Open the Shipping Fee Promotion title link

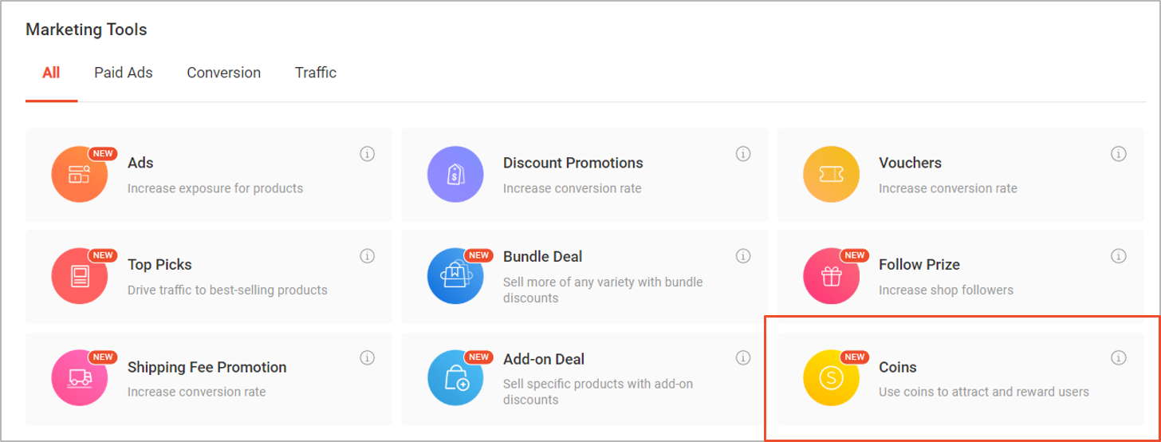pyautogui.click(x=207, y=367)
